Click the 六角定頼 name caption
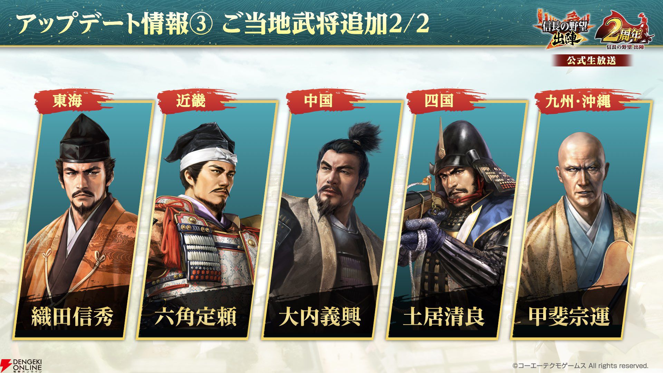The width and height of the screenshot is (663, 373). click(x=195, y=317)
